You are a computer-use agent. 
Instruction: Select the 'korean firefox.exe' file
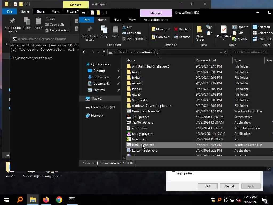[x=144, y=151]
